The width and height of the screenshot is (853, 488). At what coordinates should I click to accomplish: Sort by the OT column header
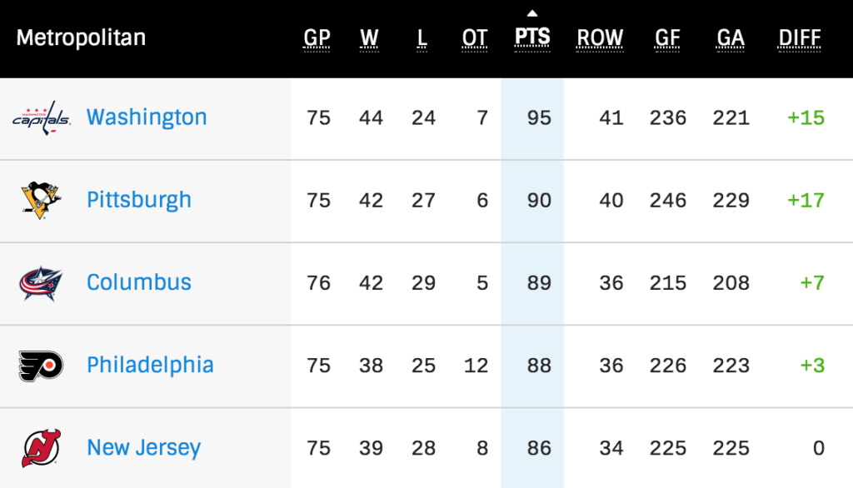tap(475, 38)
